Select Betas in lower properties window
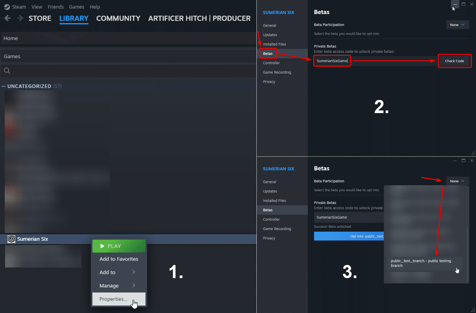The width and height of the screenshot is (476, 313). [282, 210]
